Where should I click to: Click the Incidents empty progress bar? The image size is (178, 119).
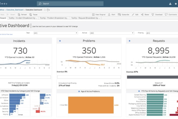(x=25, y=77)
